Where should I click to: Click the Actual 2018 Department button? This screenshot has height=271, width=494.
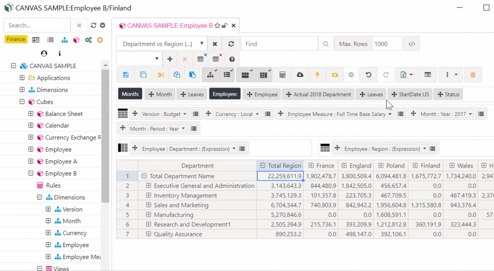pyautogui.click(x=318, y=94)
